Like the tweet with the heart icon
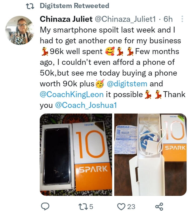 click(121, 207)
